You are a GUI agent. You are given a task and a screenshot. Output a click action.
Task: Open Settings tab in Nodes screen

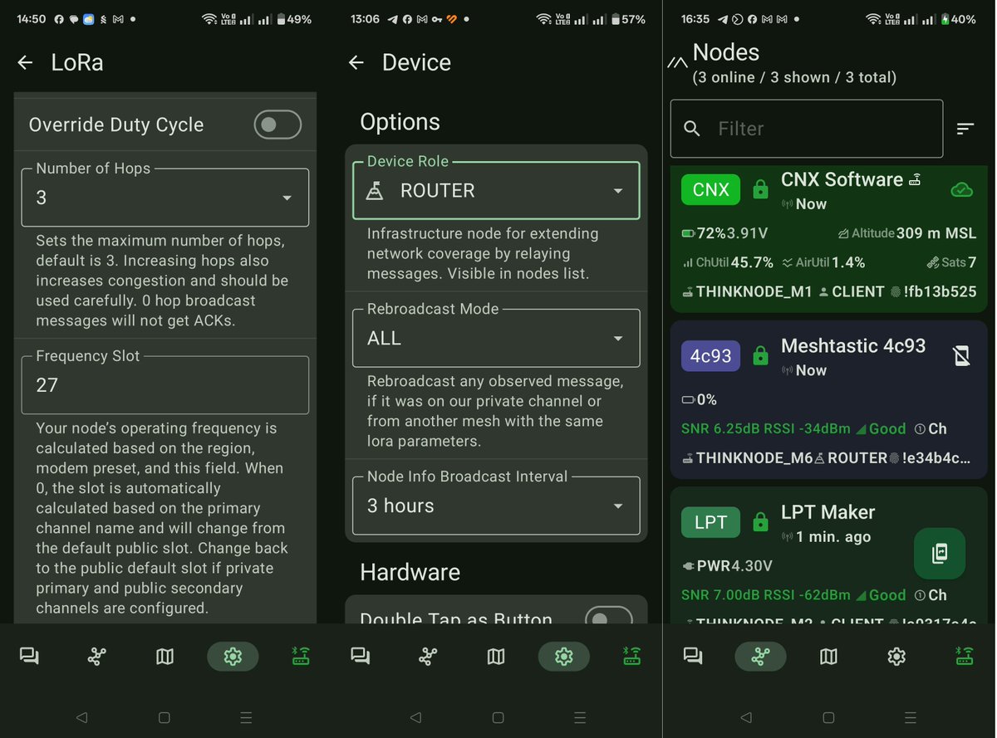tap(896, 657)
